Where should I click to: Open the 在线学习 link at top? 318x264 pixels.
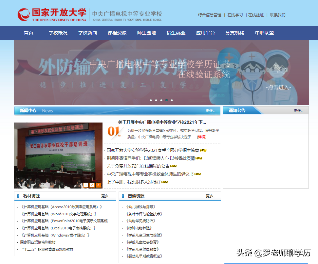pos(235,15)
